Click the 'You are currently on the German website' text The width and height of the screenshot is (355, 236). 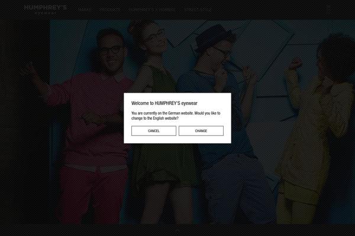[x=162, y=113]
